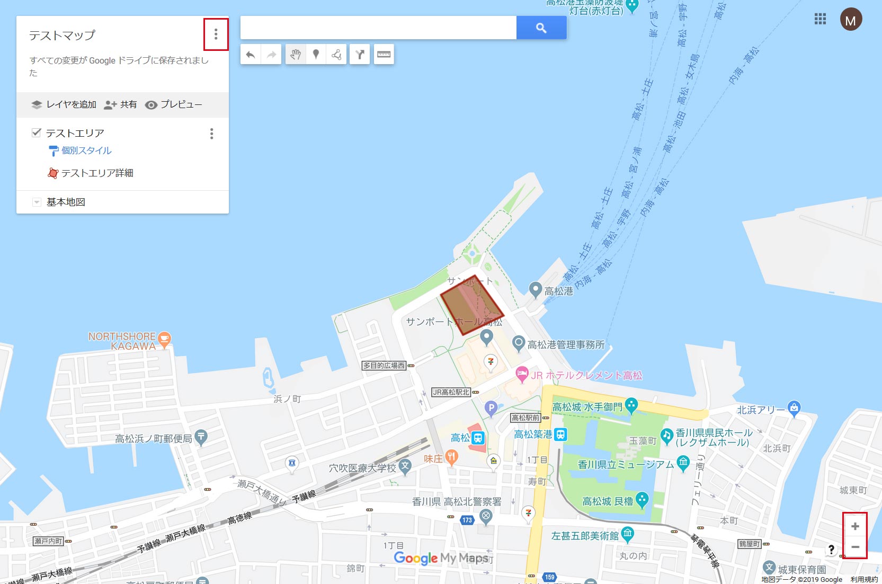882x584 pixels.
Task: Click the undo arrow in the toolbar
Action: click(251, 55)
